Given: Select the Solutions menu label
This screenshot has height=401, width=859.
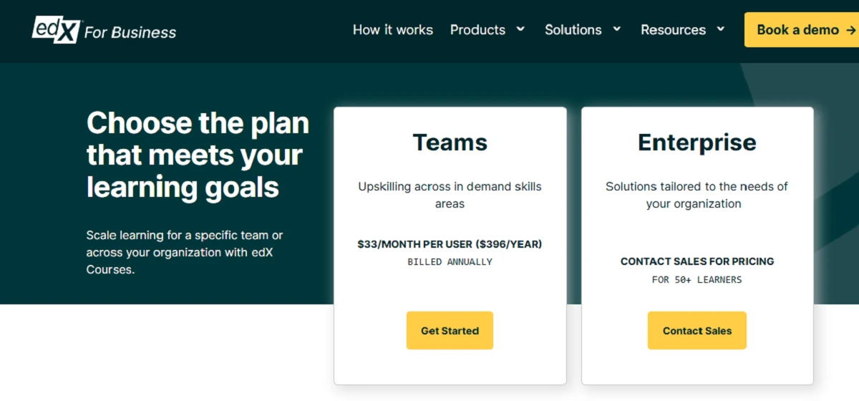Looking at the screenshot, I should [x=573, y=30].
